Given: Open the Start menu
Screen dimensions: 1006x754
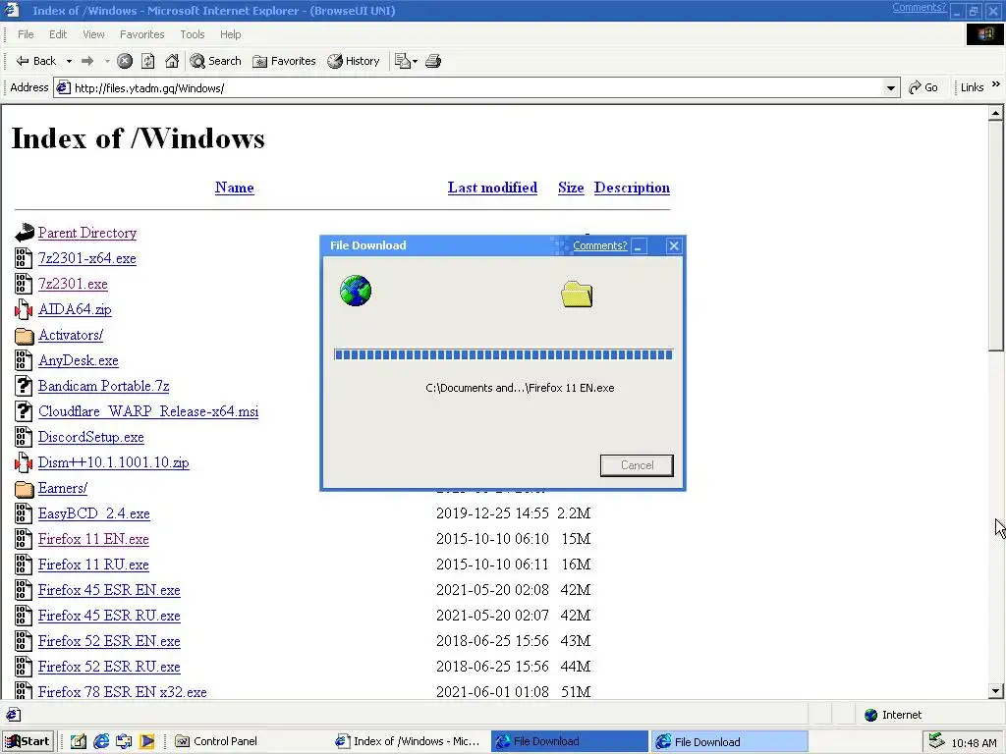Looking at the screenshot, I should (x=28, y=741).
